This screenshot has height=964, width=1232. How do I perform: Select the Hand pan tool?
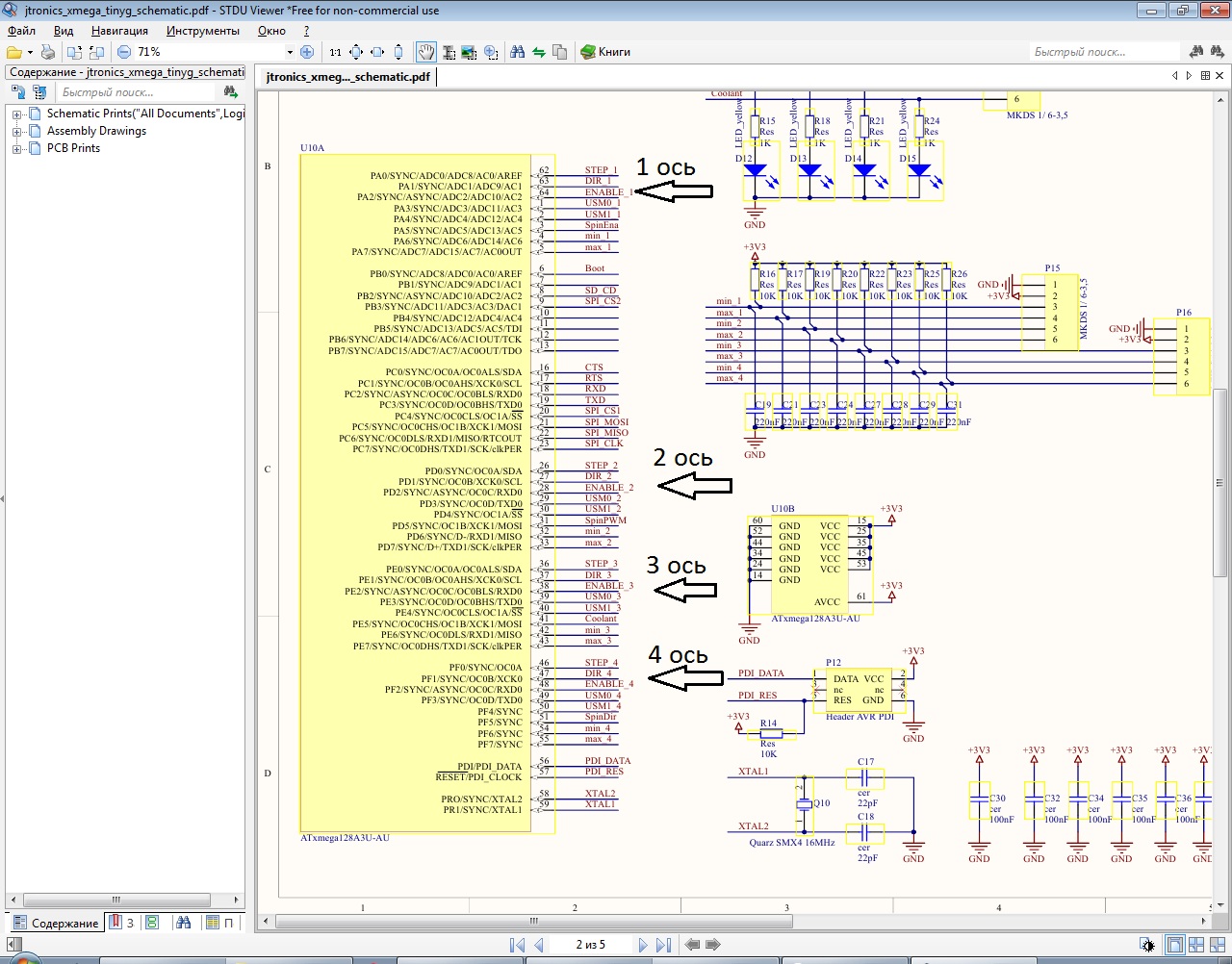(425, 52)
